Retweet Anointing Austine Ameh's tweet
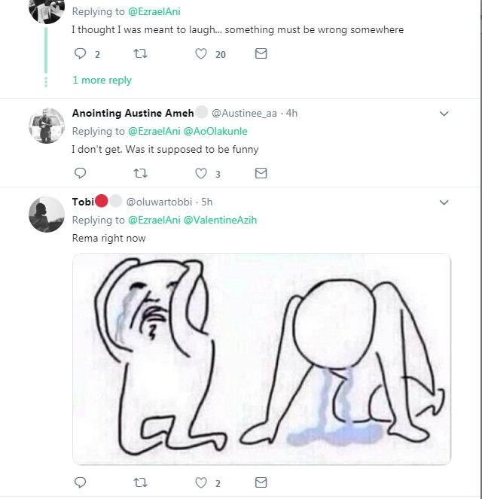 [x=140, y=173]
